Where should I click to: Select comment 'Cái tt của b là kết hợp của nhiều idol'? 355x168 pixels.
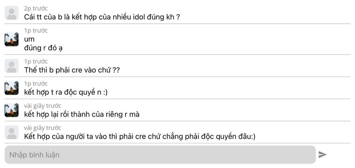[102, 17]
